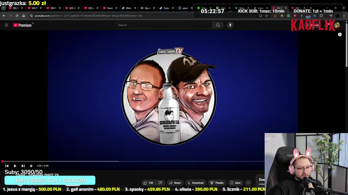Open more actions three-dot menu

pos(248,183)
